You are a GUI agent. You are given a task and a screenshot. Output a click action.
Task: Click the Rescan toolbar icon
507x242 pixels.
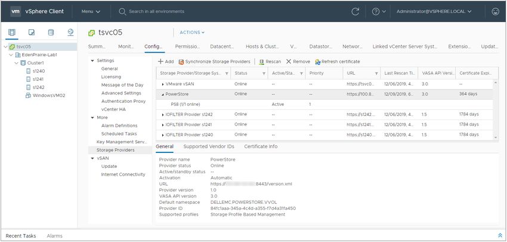(x=262, y=62)
